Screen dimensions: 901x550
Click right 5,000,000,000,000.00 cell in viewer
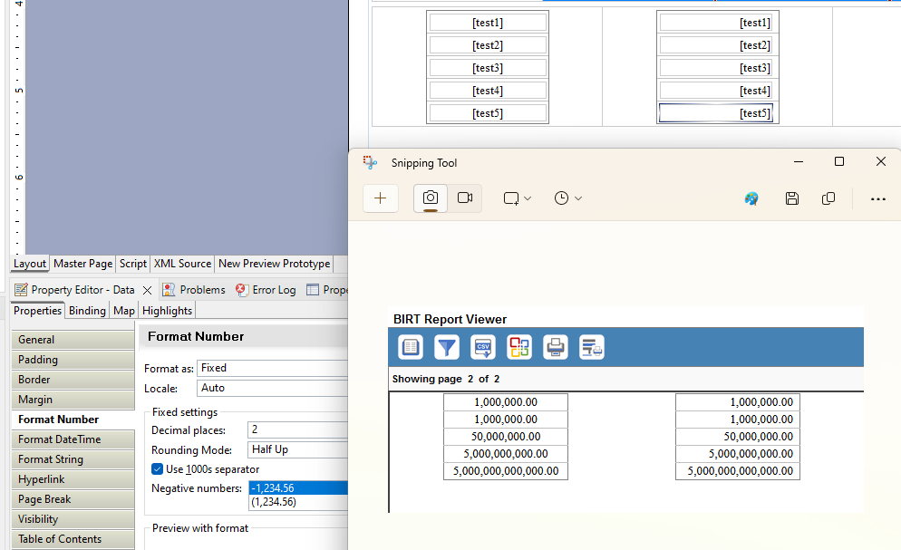click(x=738, y=471)
